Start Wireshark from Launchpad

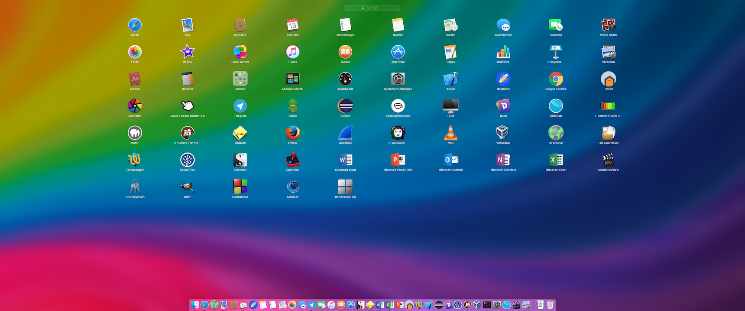click(345, 133)
